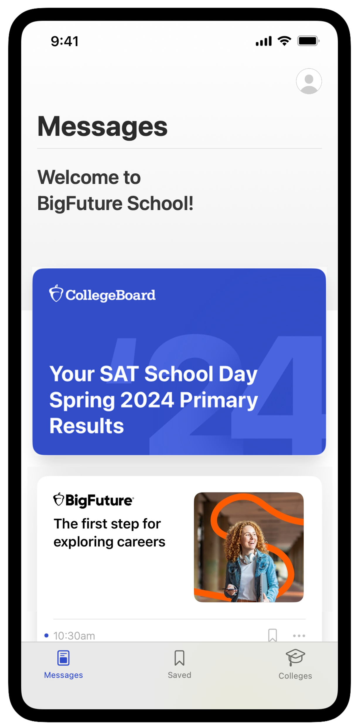Screen dimensions: 355x726
Task: Tap the cellular signal icon
Action: pos(263,42)
